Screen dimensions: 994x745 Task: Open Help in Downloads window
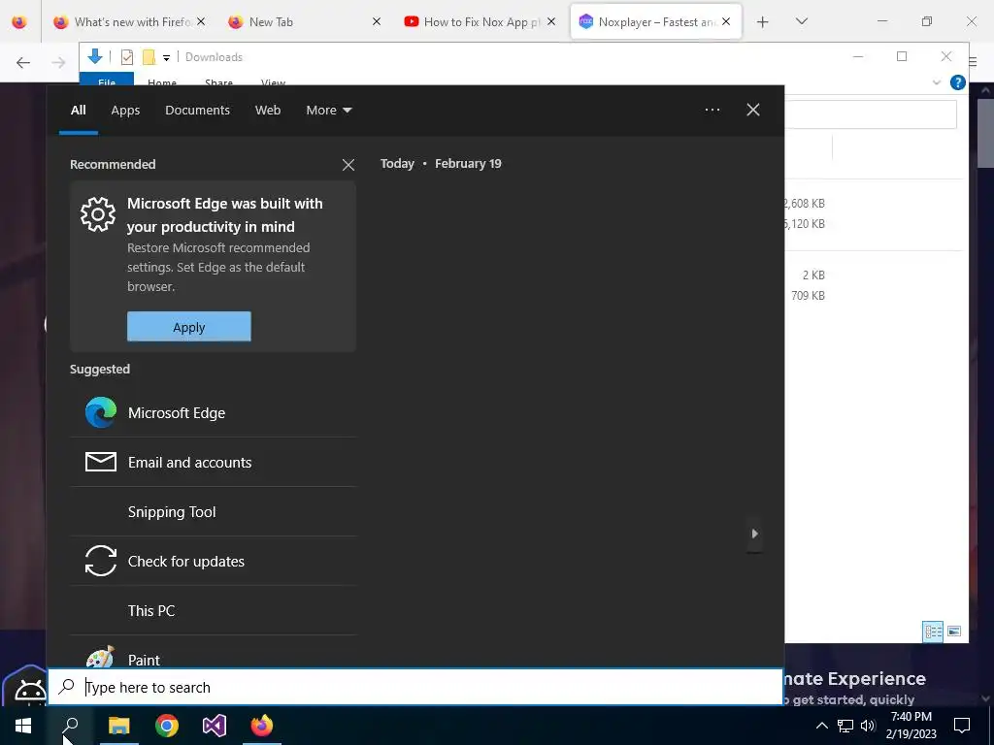click(x=958, y=82)
